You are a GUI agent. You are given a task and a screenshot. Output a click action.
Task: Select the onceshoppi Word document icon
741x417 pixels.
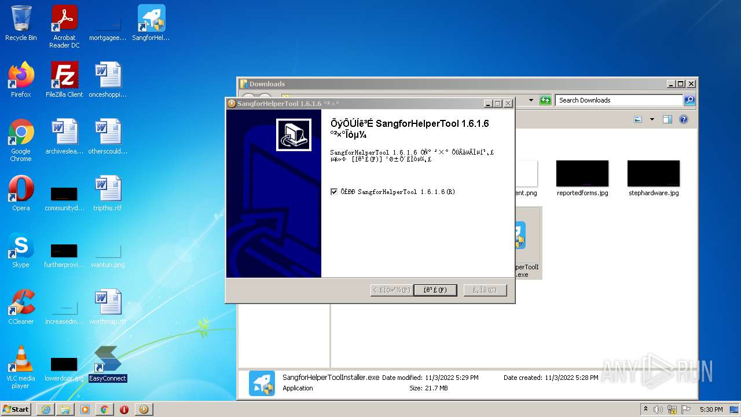click(x=108, y=80)
